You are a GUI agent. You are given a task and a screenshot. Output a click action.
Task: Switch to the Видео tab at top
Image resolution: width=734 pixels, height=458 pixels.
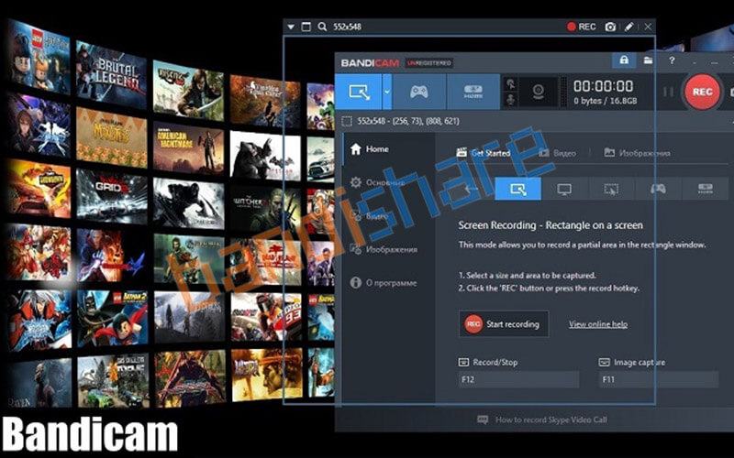pos(557,153)
